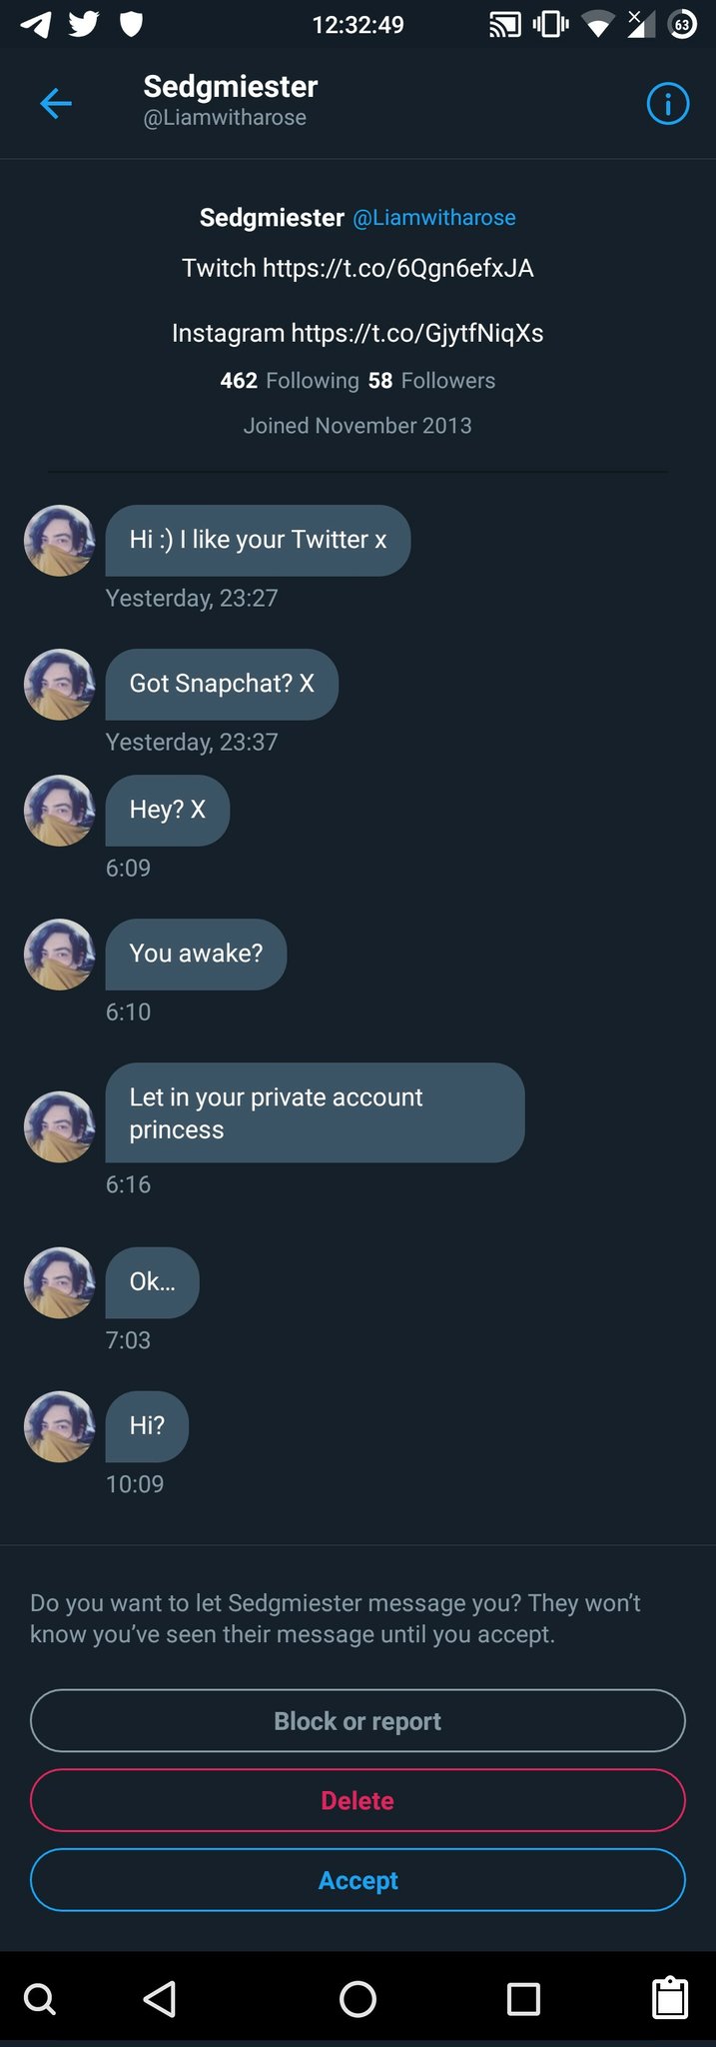Tap the back arrow icon

tap(56, 103)
